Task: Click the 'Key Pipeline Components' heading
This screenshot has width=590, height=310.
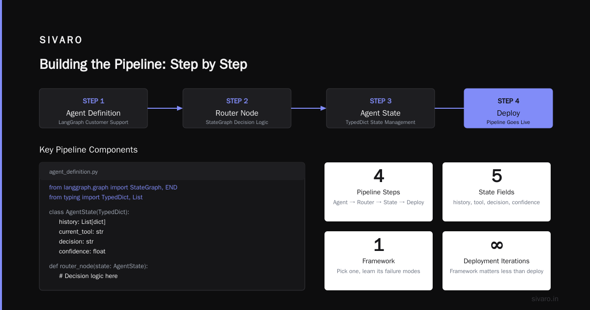Action: coord(88,150)
